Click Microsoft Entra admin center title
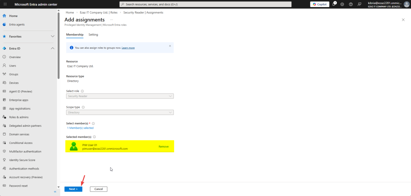 [x=36, y=4]
